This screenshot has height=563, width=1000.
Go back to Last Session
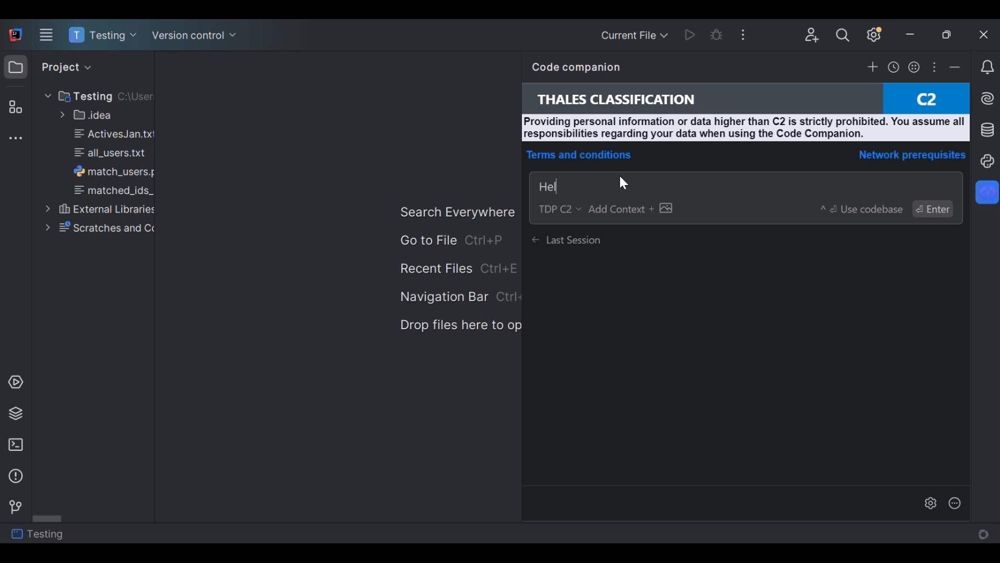click(566, 240)
